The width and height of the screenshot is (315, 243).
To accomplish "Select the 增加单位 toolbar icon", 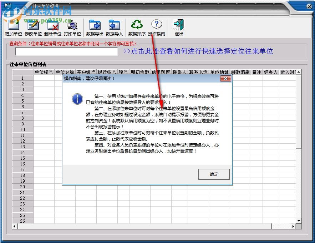I will click(x=13, y=27).
